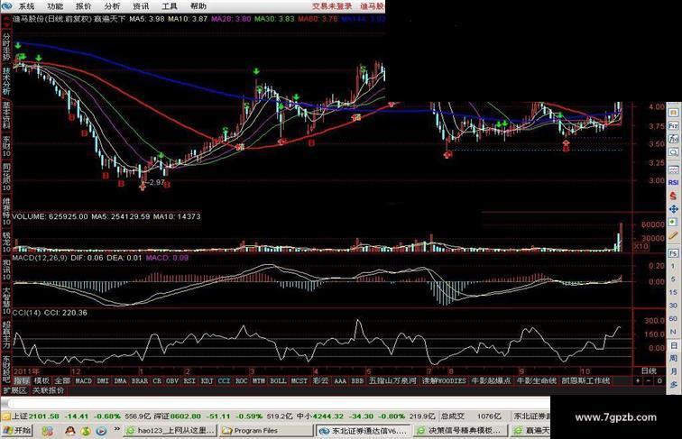This screenshot has height=439, width=682.
Task: Click the X10 volume scale label
Action: point(641,246)
